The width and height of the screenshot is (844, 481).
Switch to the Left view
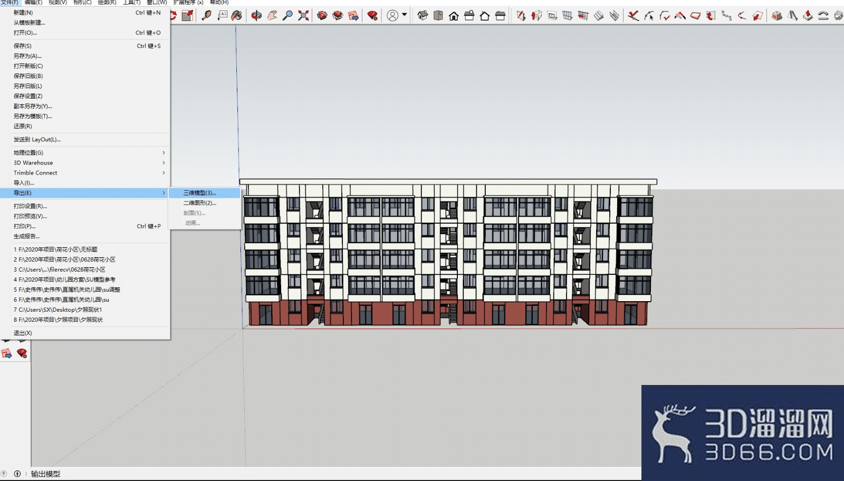500,16
